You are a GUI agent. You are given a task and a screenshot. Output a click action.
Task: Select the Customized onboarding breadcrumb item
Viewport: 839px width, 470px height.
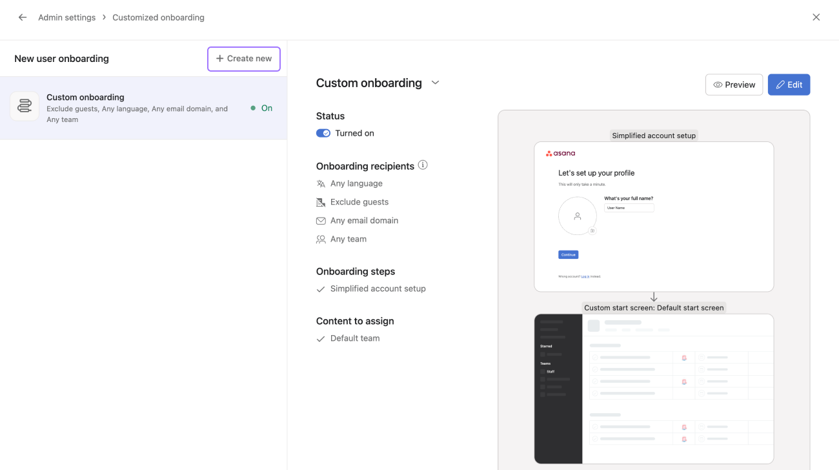point(158,17)
